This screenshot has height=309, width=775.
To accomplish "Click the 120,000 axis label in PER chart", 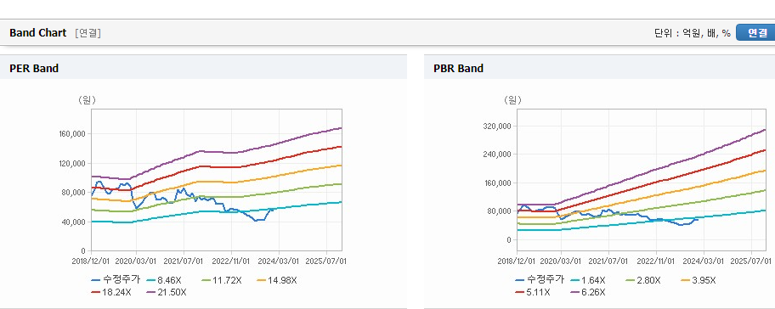I will click(x=73, y=163).
